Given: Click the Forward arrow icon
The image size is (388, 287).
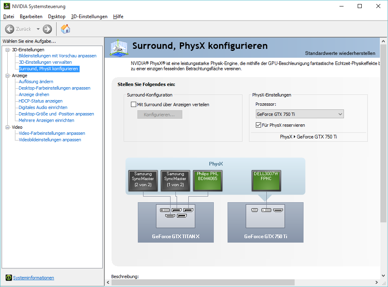Looking at the screenshot, I should [47, 29].
